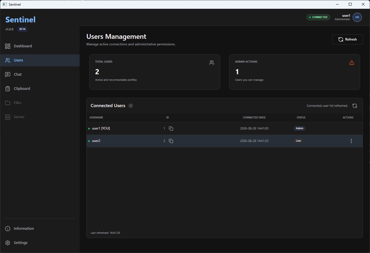Click the Sentinel logo title
Image resolution: width=370 pixels, height=253 pixels.
click(x=20, y=20)
